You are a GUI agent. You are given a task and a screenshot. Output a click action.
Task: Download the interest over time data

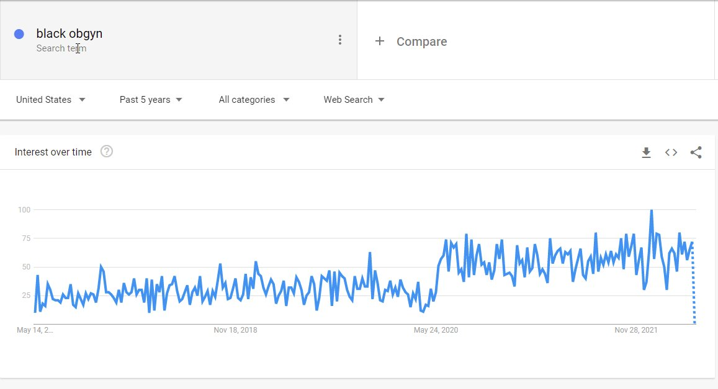tap(646, 152)
